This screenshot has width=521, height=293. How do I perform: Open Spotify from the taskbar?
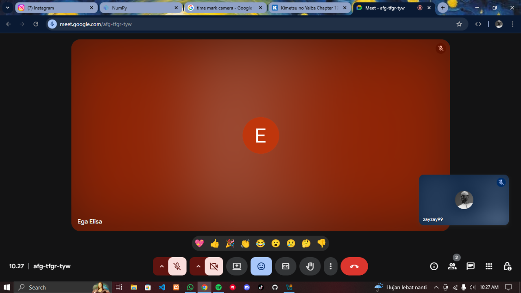coord(218,287)
